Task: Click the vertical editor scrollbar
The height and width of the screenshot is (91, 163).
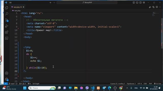Action: [x=162, y=33]
